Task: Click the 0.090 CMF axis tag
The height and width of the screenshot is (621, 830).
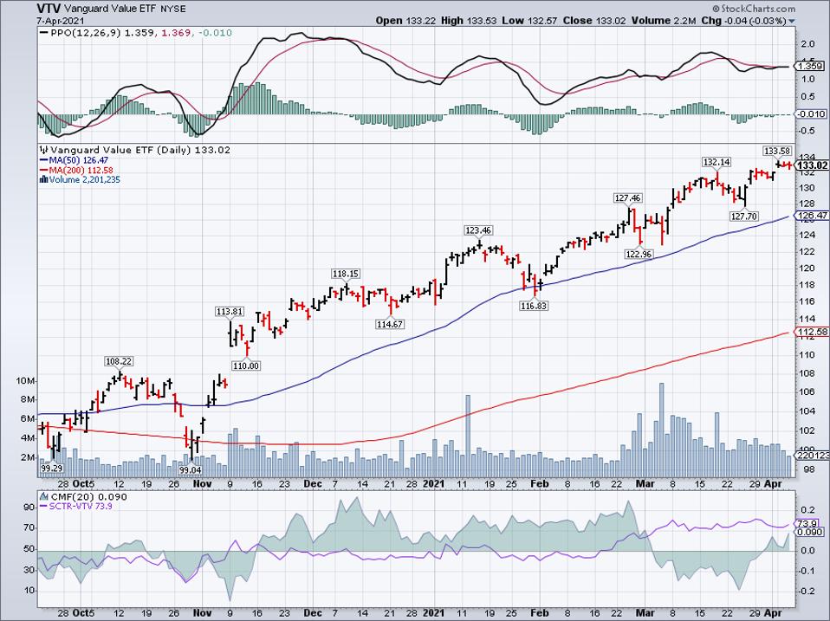Action: pos(810,532)
